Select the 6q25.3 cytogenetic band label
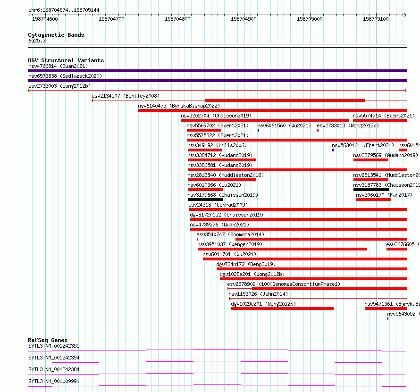The image size is (420, 392). (x=37, y=41)
